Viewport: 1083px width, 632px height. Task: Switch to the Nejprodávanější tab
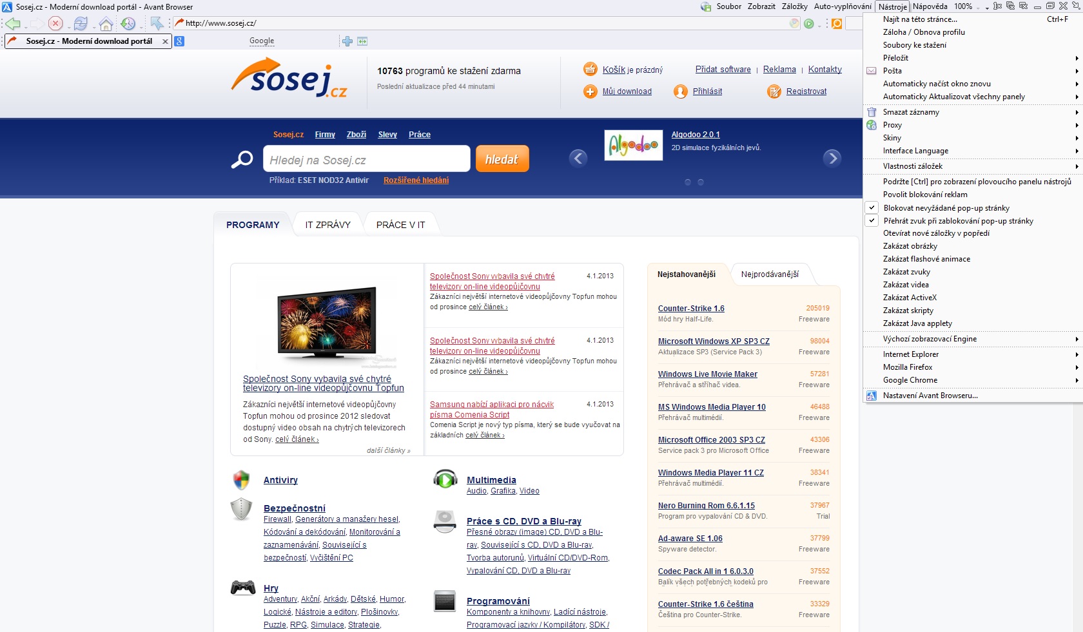click(x=770, y=274)
